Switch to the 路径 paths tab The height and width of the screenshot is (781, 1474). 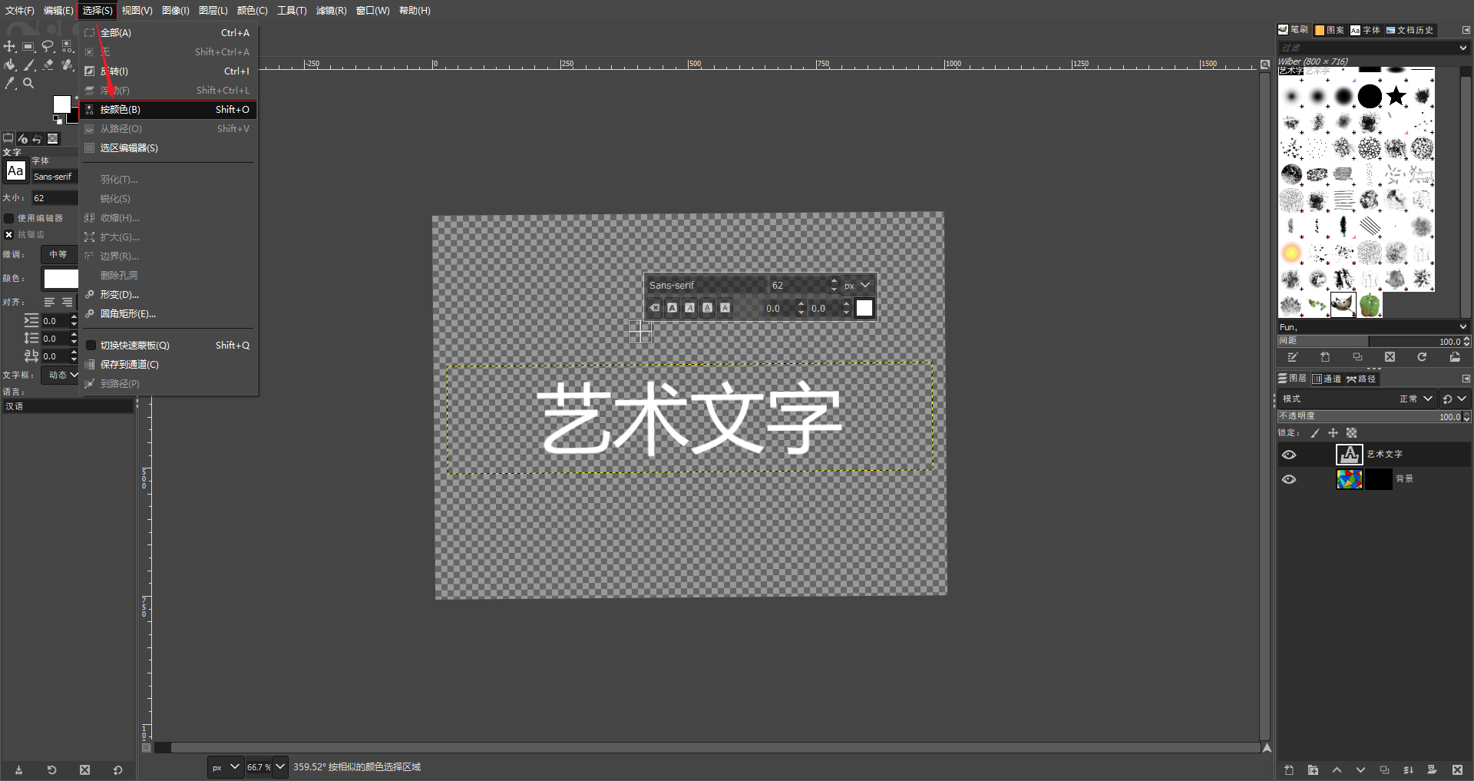(x=1361, y=379)
